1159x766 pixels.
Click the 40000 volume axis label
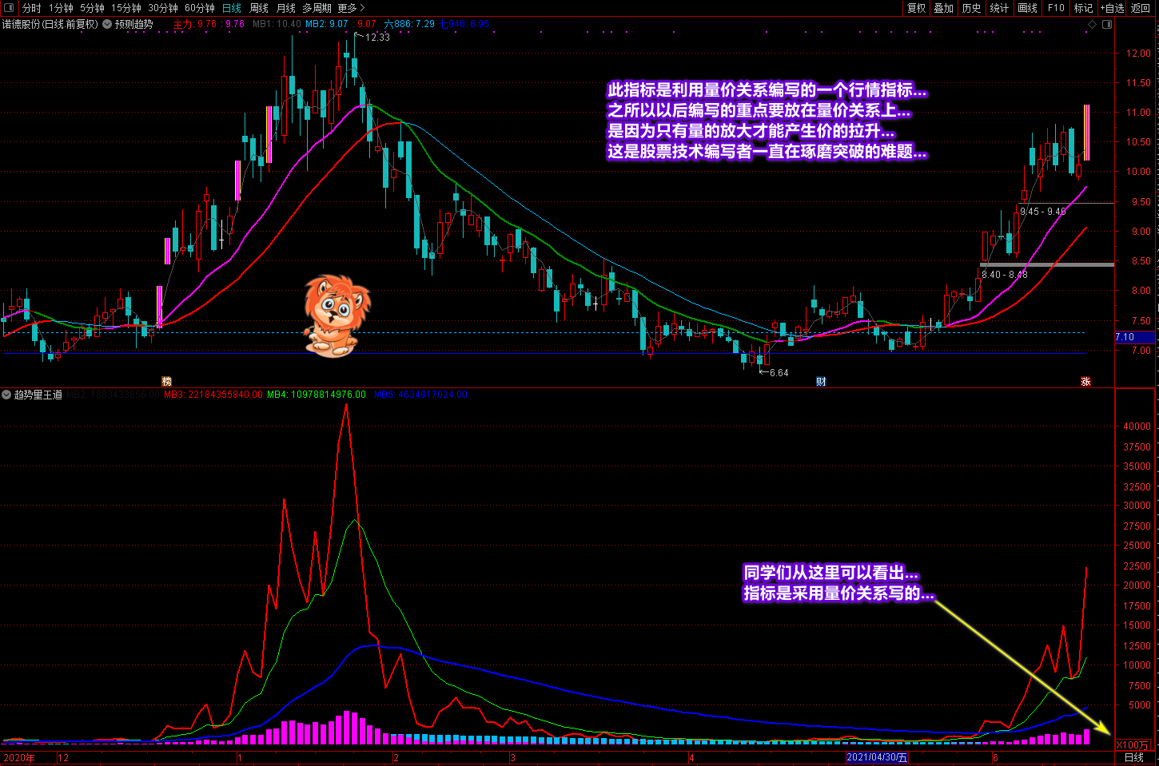tap(1137, 427)
